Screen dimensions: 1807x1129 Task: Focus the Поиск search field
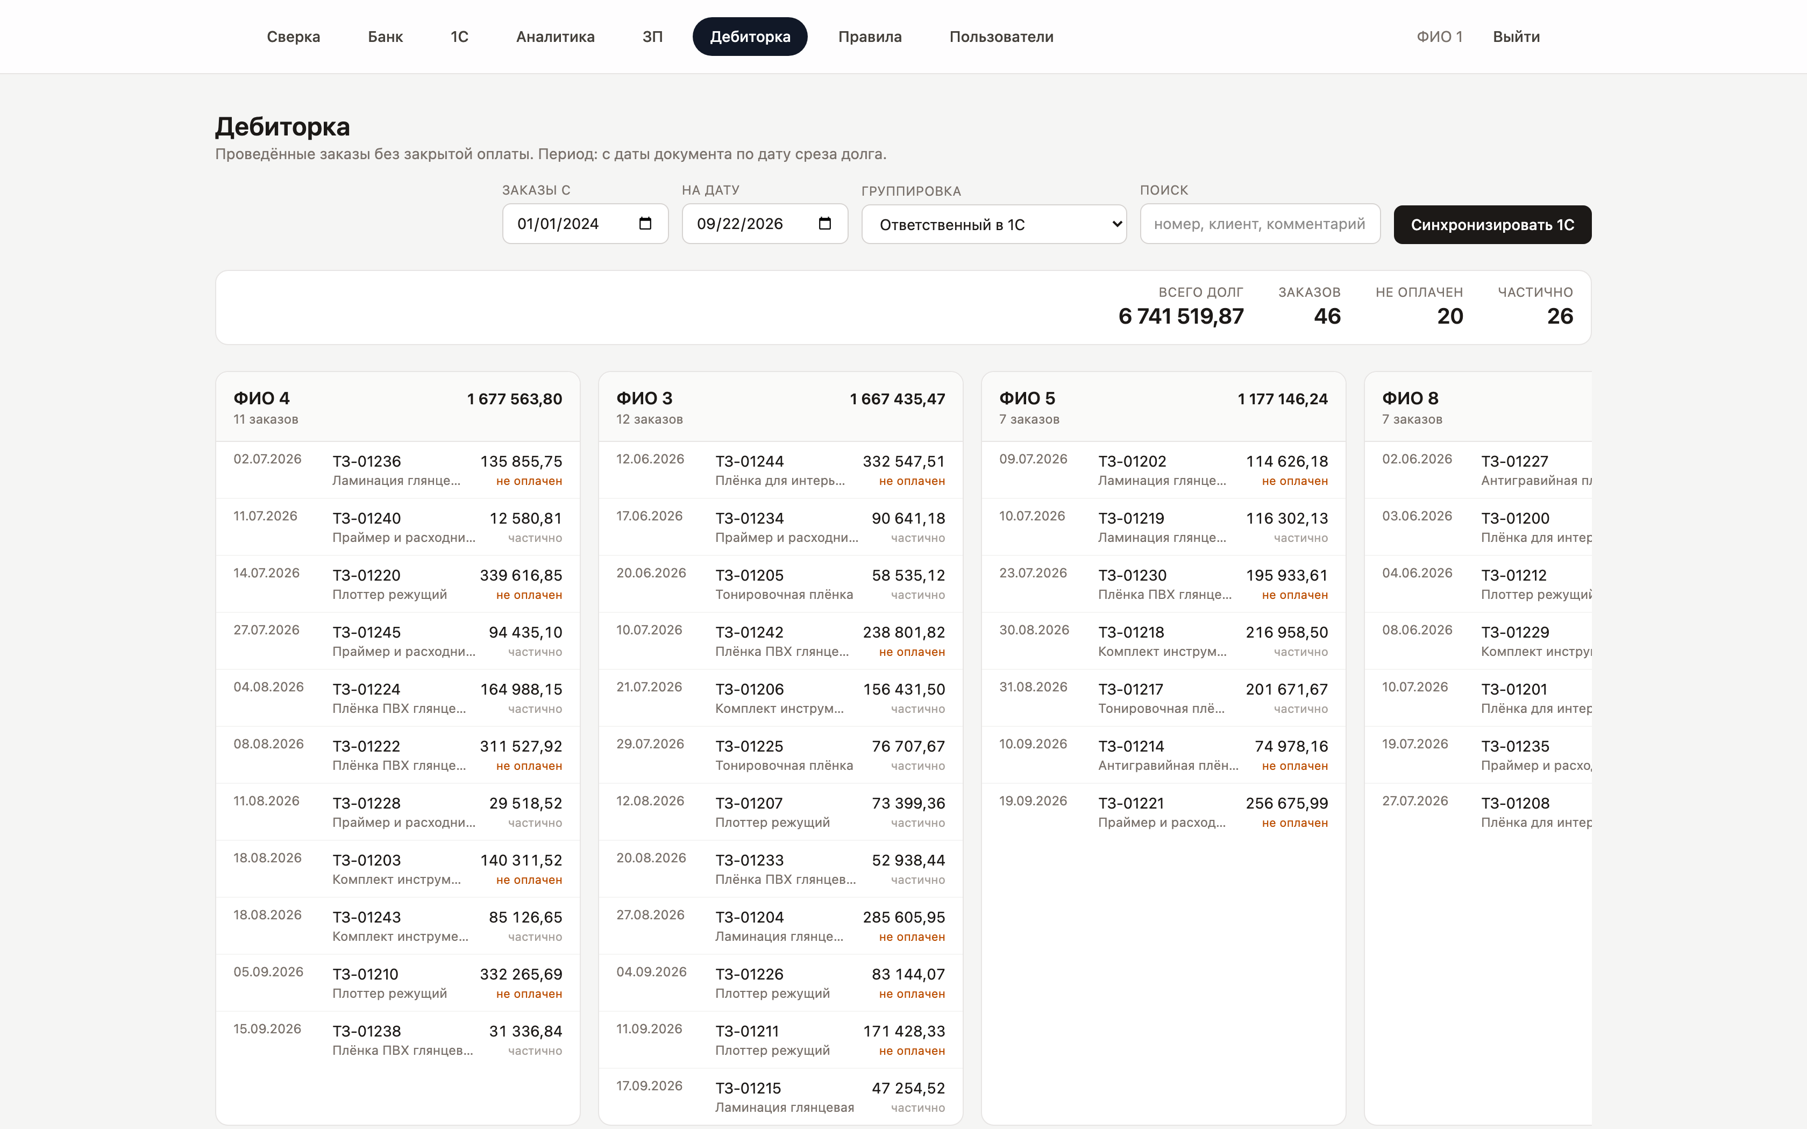click(1260, 224)
